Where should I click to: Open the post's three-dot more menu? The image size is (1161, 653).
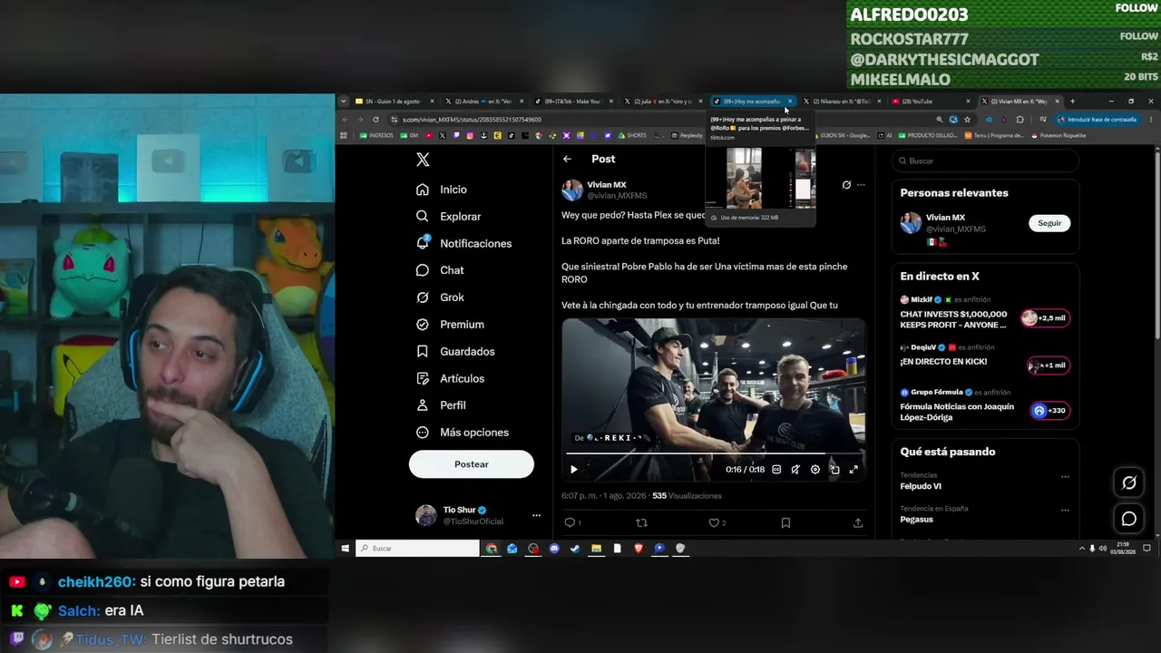coord(861,185)
